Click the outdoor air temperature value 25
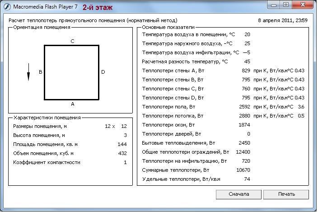The image size is (318, 212). click(247, 43)
